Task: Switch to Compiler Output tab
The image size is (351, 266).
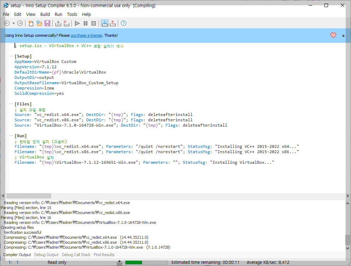Action: coord(17,255)
